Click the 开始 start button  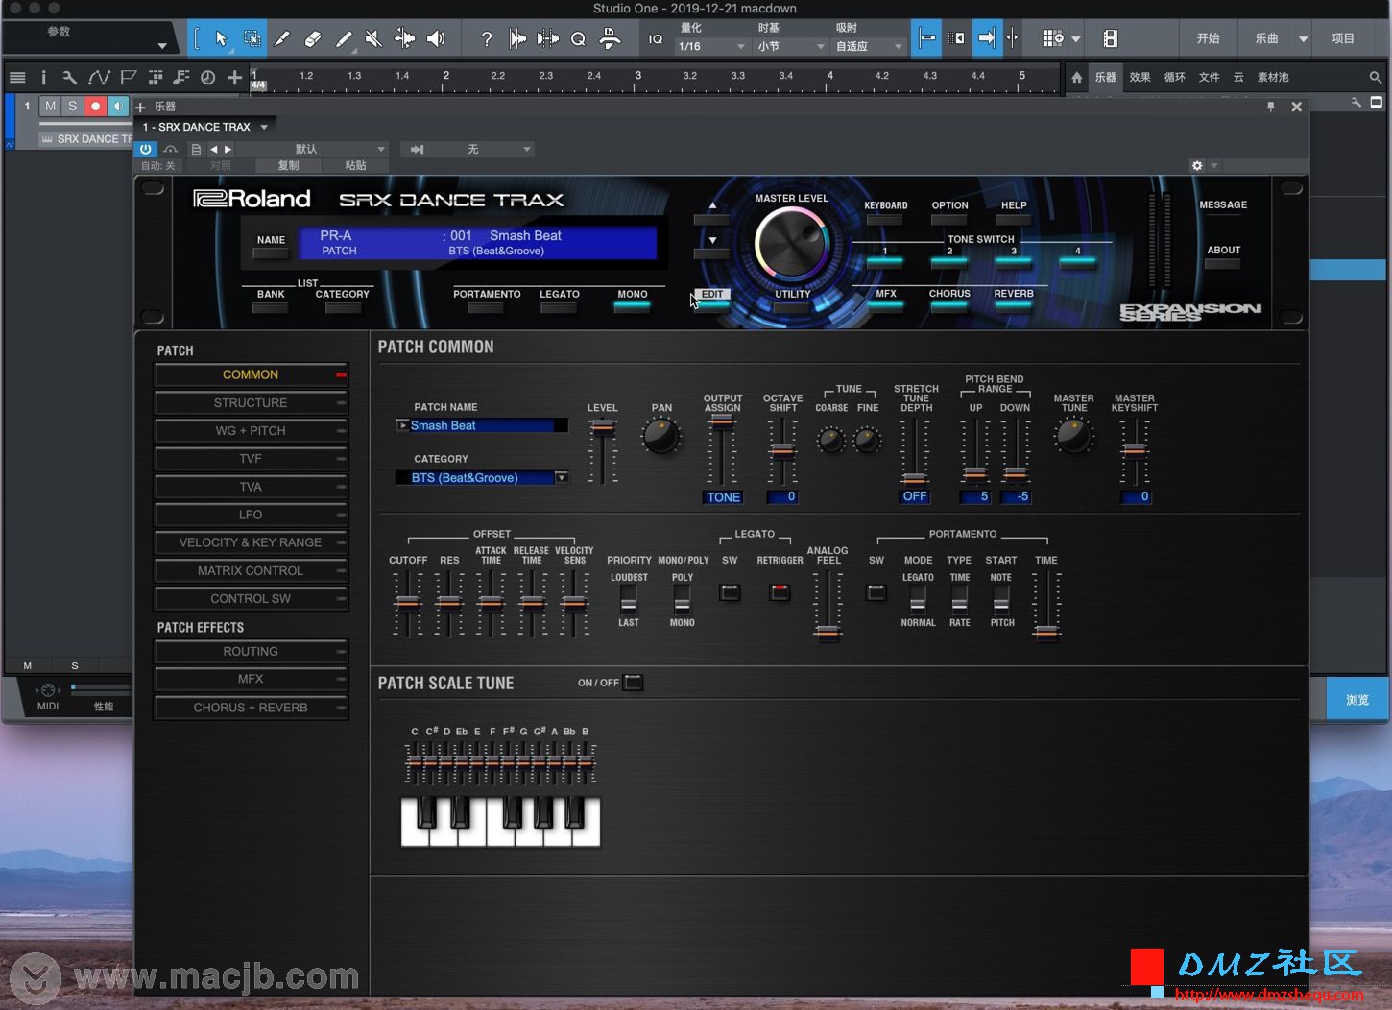point(1209,38)
